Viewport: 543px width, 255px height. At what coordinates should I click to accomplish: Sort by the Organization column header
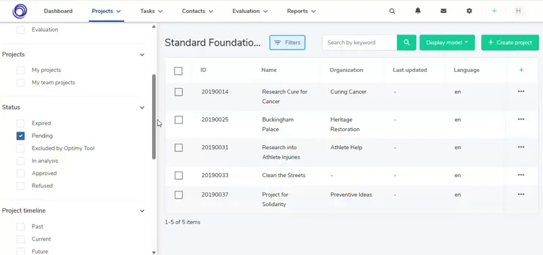346,70
